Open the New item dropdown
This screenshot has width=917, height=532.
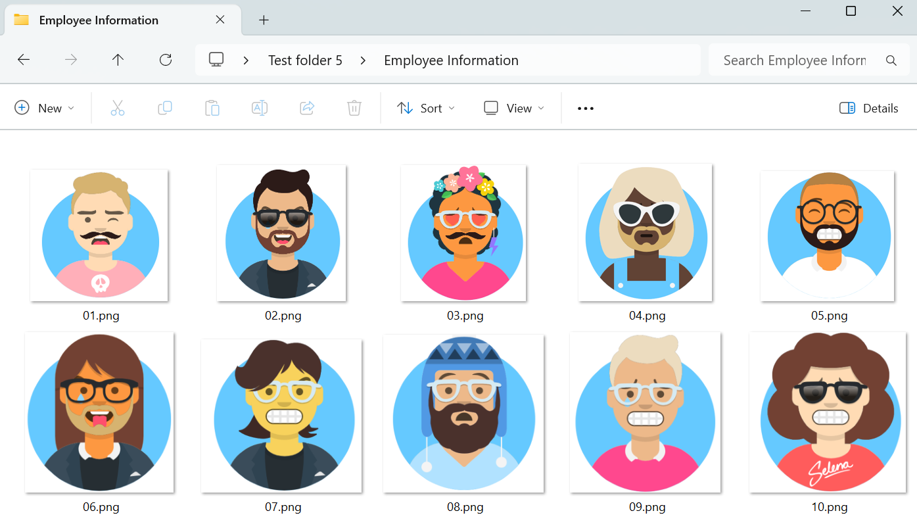click(45, 109)
